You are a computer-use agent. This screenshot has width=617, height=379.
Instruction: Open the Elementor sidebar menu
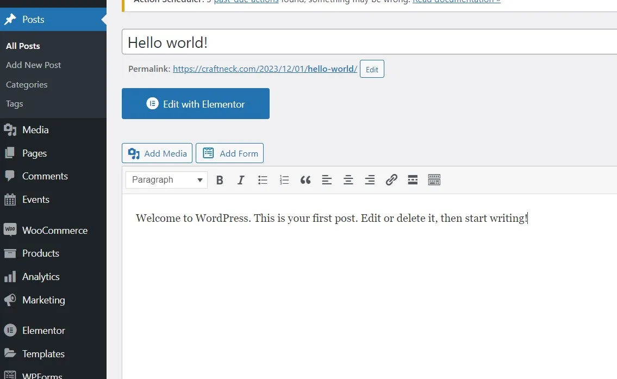[x=53, y=330]
